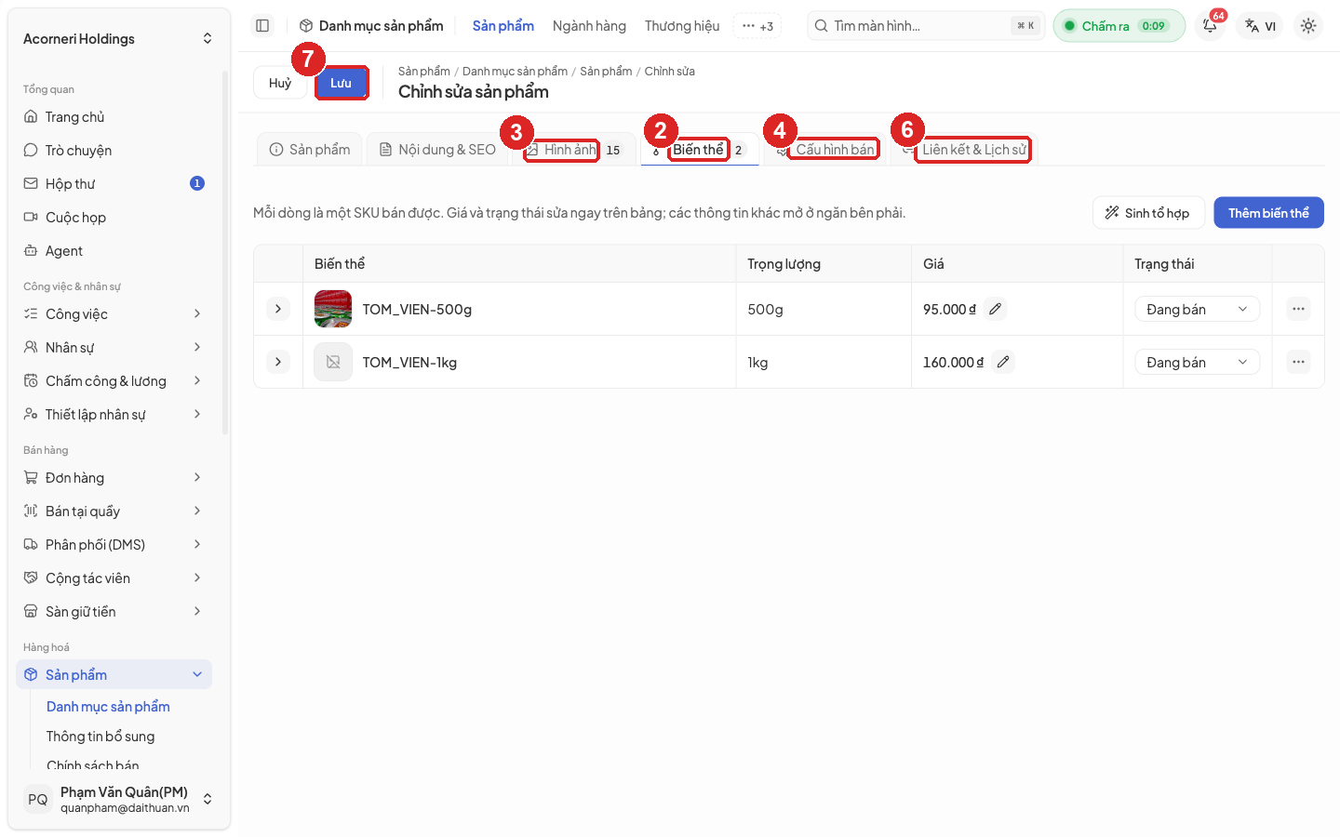Toggle the sidebar panel icon

tap(262, 26)
